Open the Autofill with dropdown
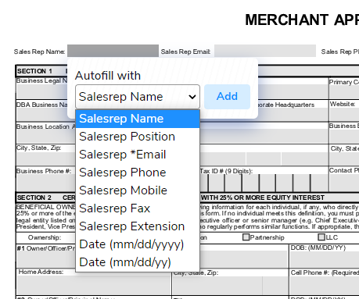This screenshot has width=359, height=299. pyautogui.click(x=138, y=97)
